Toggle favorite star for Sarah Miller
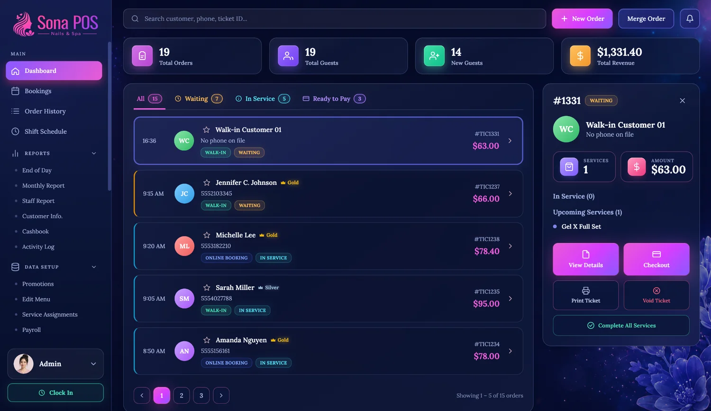 (x=207, y=288)
